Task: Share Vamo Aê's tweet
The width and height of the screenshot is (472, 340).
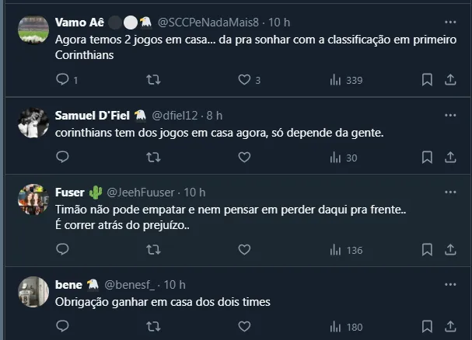Action: (x=450, y=79)
